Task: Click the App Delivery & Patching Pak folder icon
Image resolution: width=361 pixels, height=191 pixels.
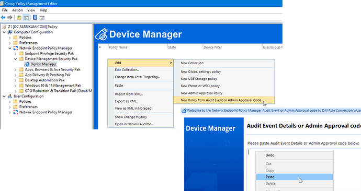Action: coord(21,75)
